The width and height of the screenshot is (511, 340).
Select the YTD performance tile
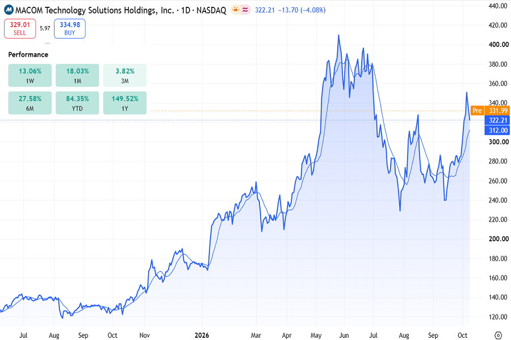click(x=77, y=103)
